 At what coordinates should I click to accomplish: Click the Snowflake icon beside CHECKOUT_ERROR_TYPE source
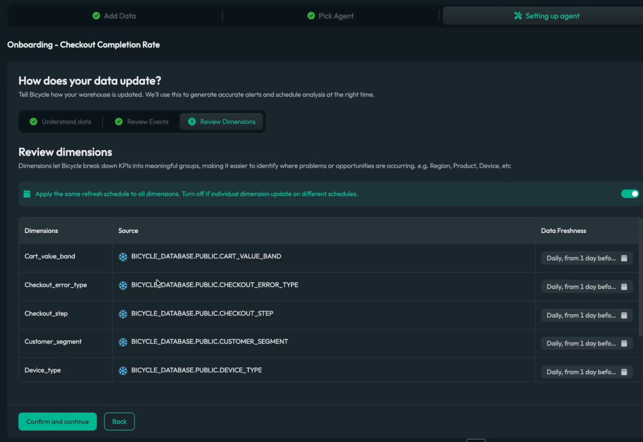[123, 285]
